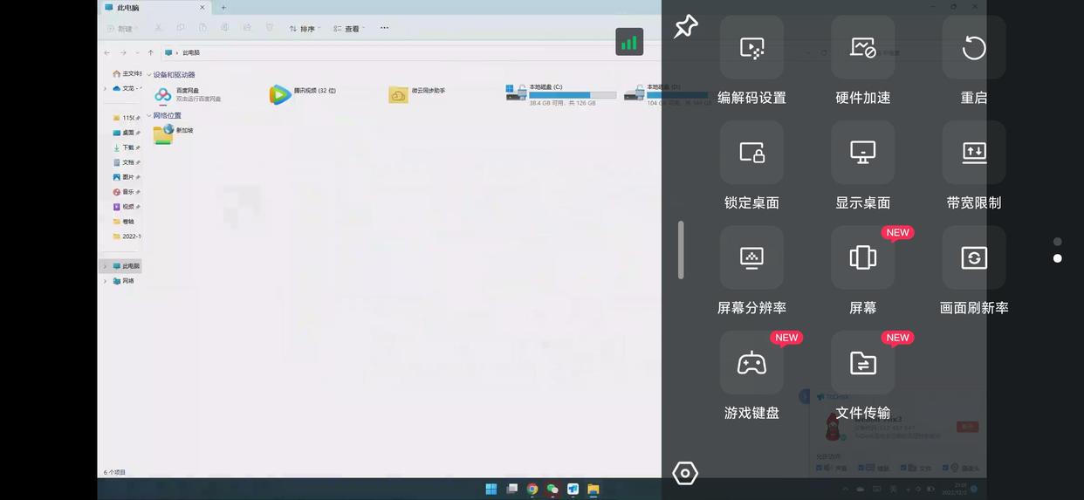Open the 新加坡 network location
Image resolution: width=1084 pixels, height=500 pixels.
pyautogui.click(x=173, y=134)
